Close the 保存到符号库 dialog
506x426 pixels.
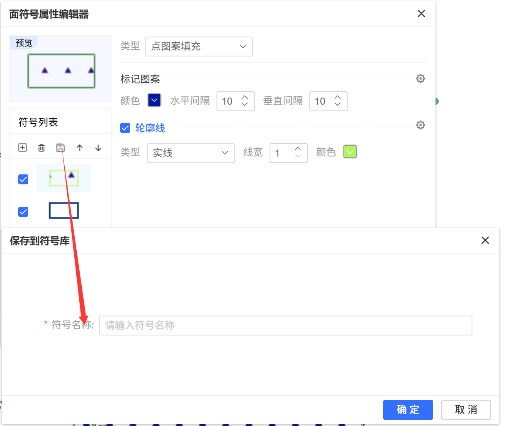pos(485,240)
